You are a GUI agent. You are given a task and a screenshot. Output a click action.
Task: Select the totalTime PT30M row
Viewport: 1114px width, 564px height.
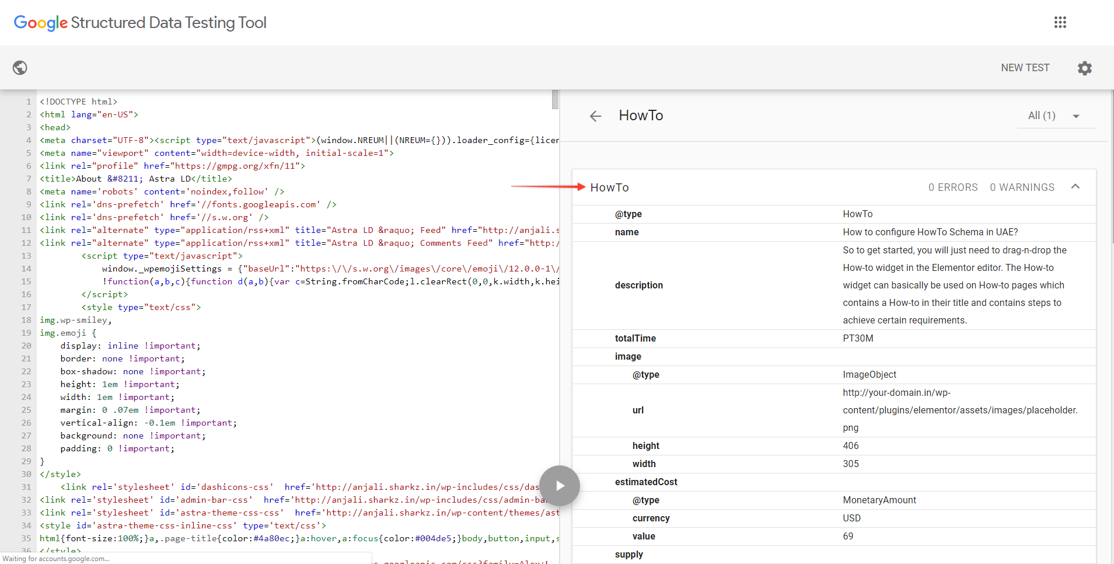coord(833,339)
